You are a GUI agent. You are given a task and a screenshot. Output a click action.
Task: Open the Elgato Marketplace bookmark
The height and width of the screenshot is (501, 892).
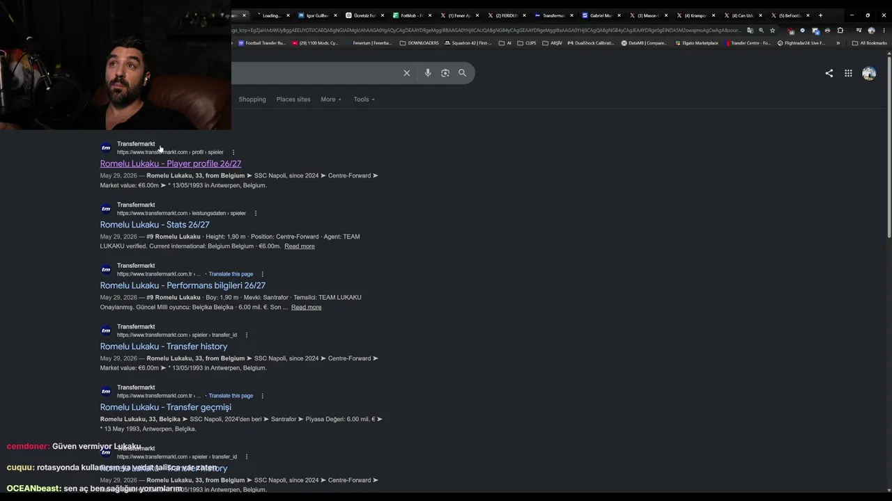click(698, 43)
